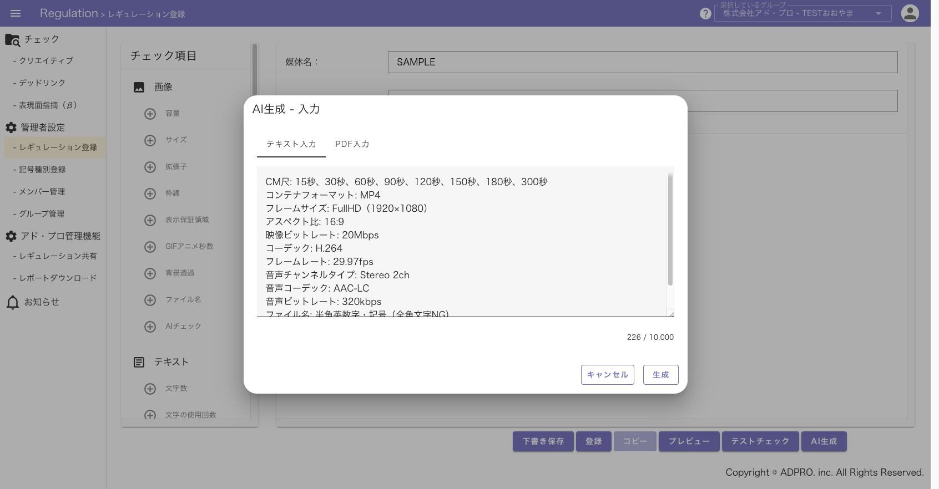Switch to the PDF入力 tab
The image size is (939, 489).
pyautogui.click(x=352, y=144)
